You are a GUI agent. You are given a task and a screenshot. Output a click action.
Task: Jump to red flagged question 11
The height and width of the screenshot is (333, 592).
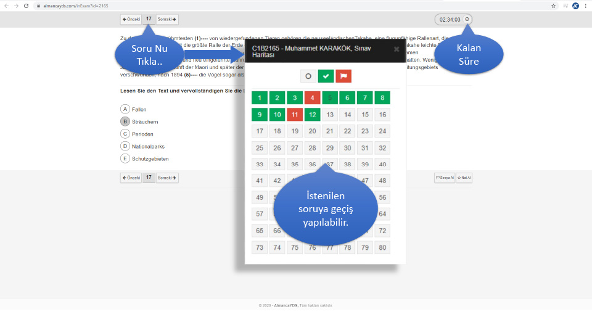pyautogui.click(x=295, y=115)
